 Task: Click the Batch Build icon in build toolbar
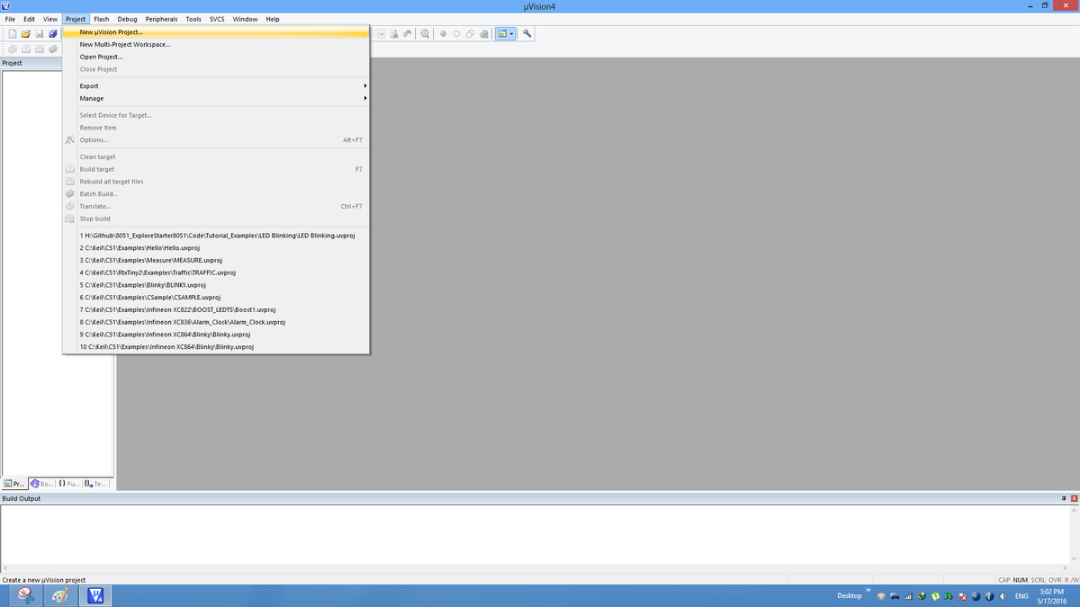pos(53,49)
